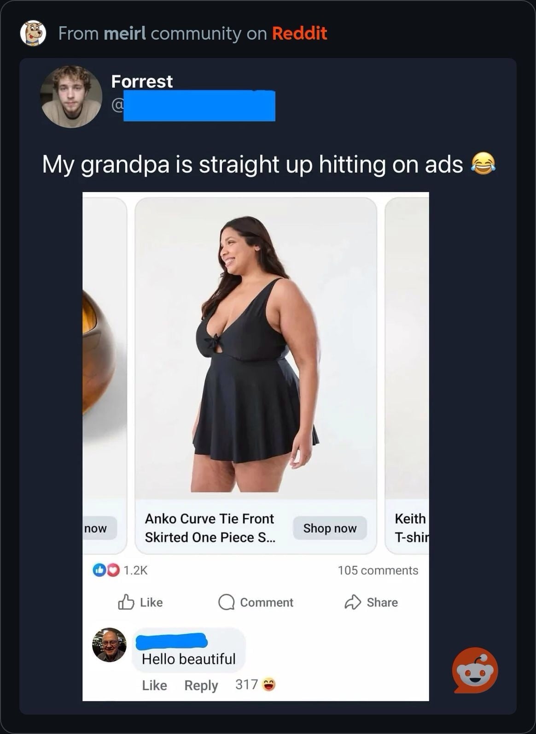
Task: Open the like and heart reactions icons
Action: [106, 570]
